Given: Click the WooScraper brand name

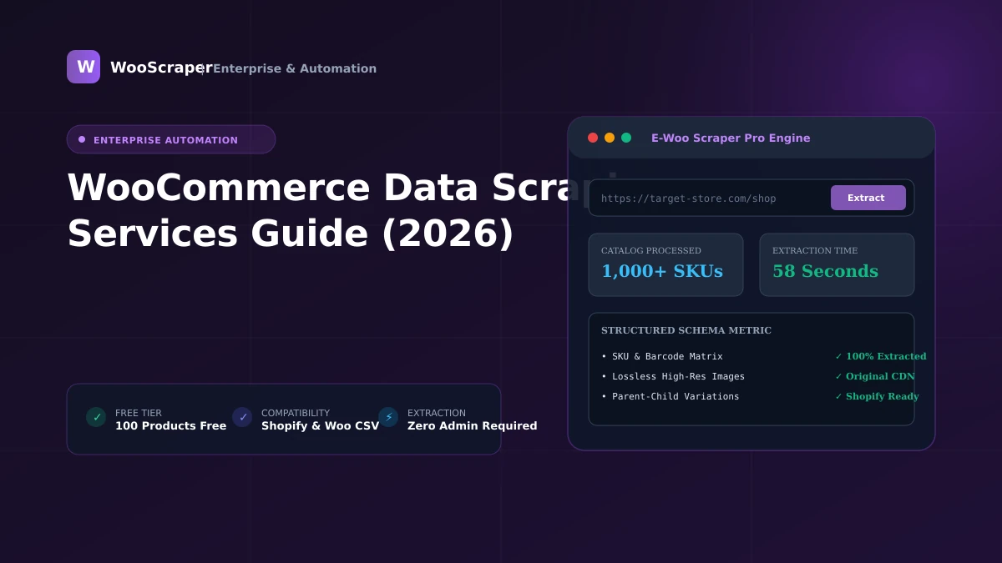Looking at the screenshot, I should (161, 68).
